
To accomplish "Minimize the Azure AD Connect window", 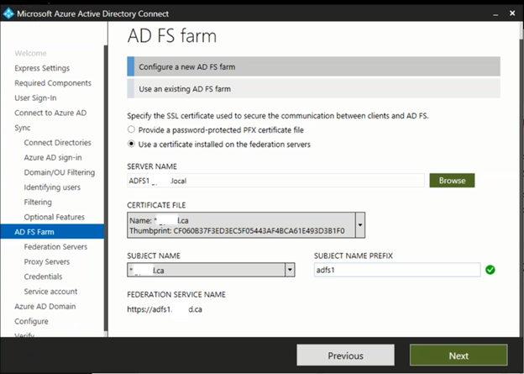I will click(x=495, y=13).
